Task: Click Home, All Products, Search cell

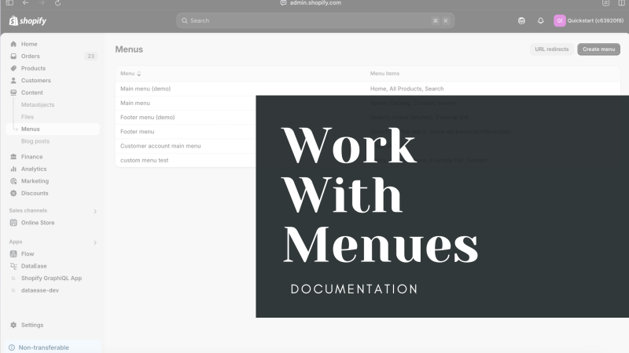Action: click(406, 89)
